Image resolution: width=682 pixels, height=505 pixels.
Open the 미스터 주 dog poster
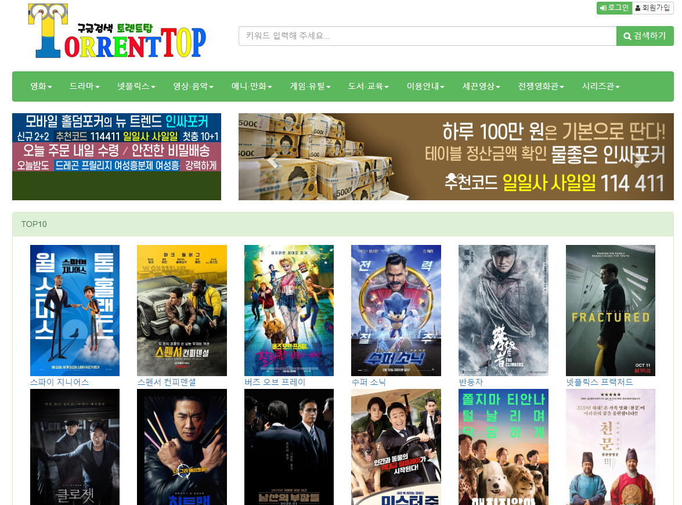396,447
